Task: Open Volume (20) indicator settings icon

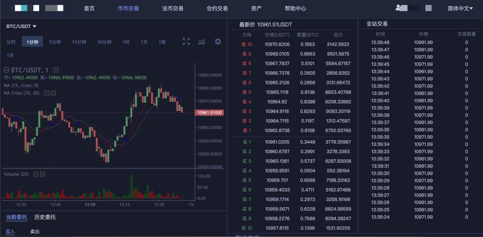Action: 37,174
